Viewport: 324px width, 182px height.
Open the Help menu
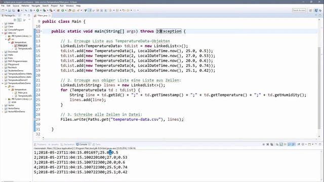78,6
